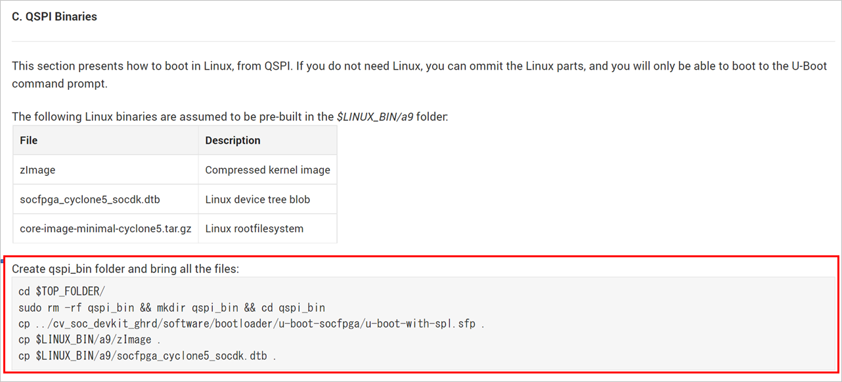This screenshot has width=842, height=382.
Task: Click the italic $LINUX_BIN/a9 folder text
Action: click(x=374, y=117)
